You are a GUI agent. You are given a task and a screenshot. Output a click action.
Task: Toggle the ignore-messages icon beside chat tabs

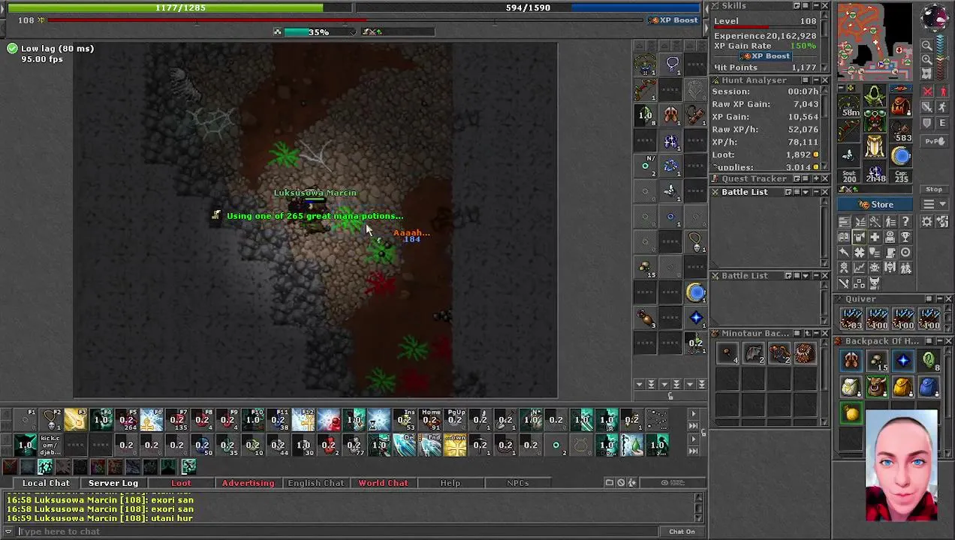tap(621, 483)
